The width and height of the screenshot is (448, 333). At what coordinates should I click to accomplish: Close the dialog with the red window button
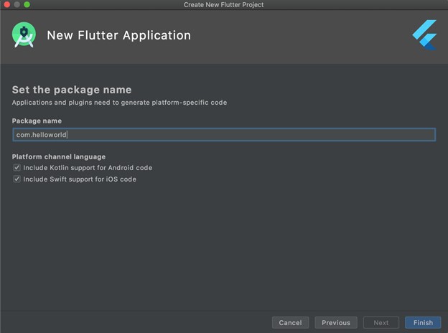[7, 4]
